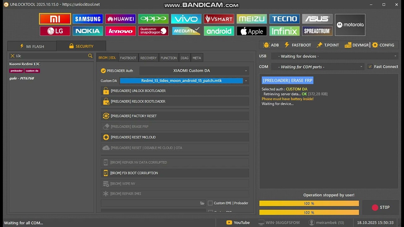Screen dimensions: 404x227
Task: Select the Tecno brand icon
Action: pos(285,19)
